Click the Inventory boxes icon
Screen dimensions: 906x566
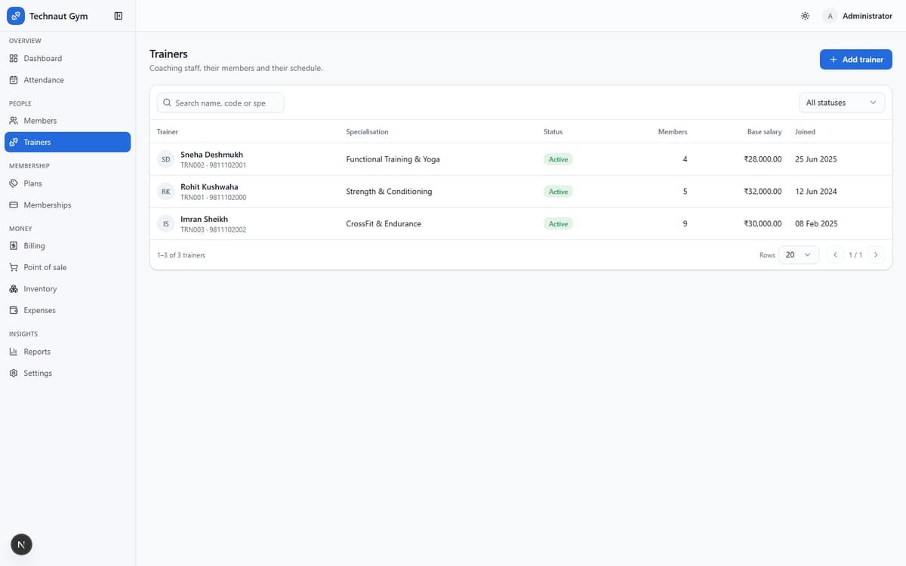[14, 289]
